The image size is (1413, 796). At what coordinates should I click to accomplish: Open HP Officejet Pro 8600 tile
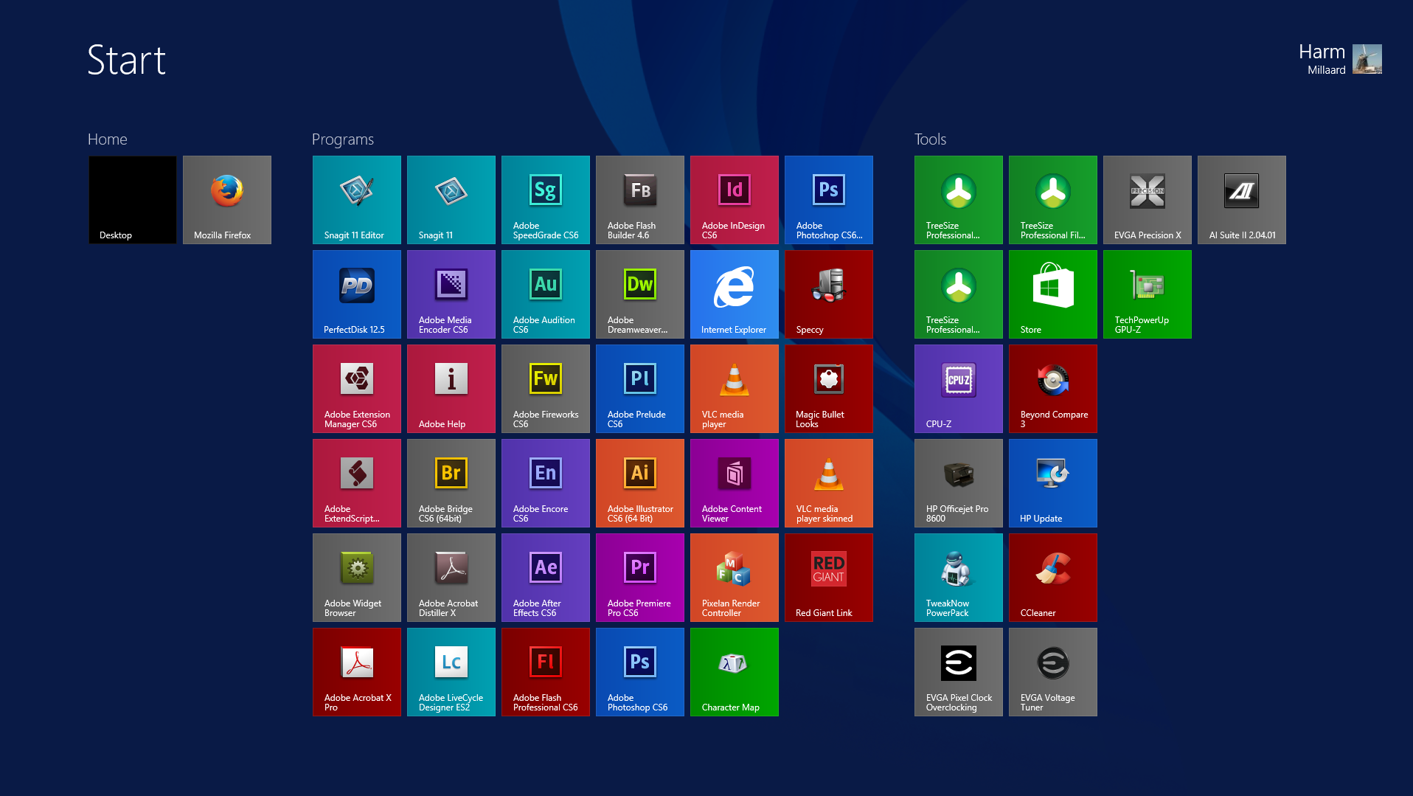click(959, 483)
